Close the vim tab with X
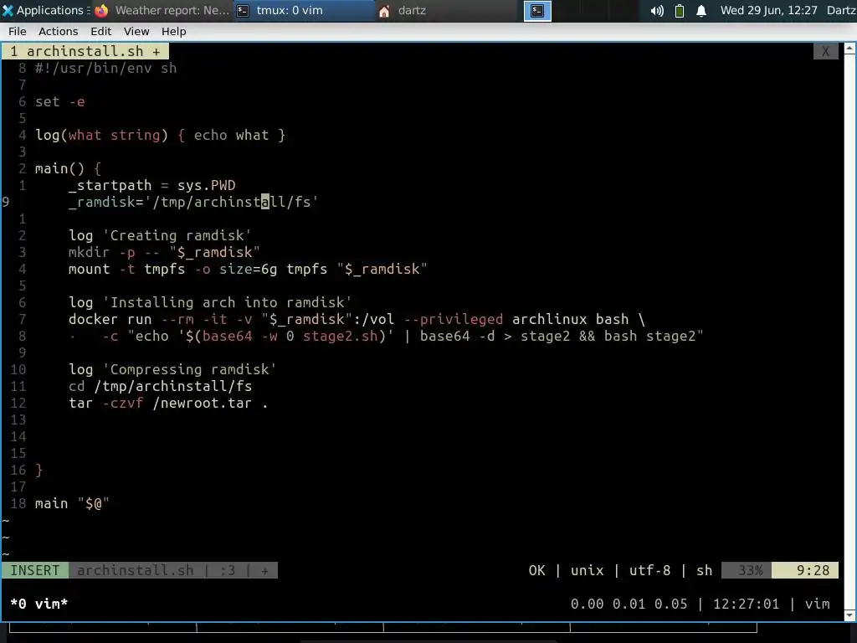This screenshot has height=643, width=857. coord(825,51)
